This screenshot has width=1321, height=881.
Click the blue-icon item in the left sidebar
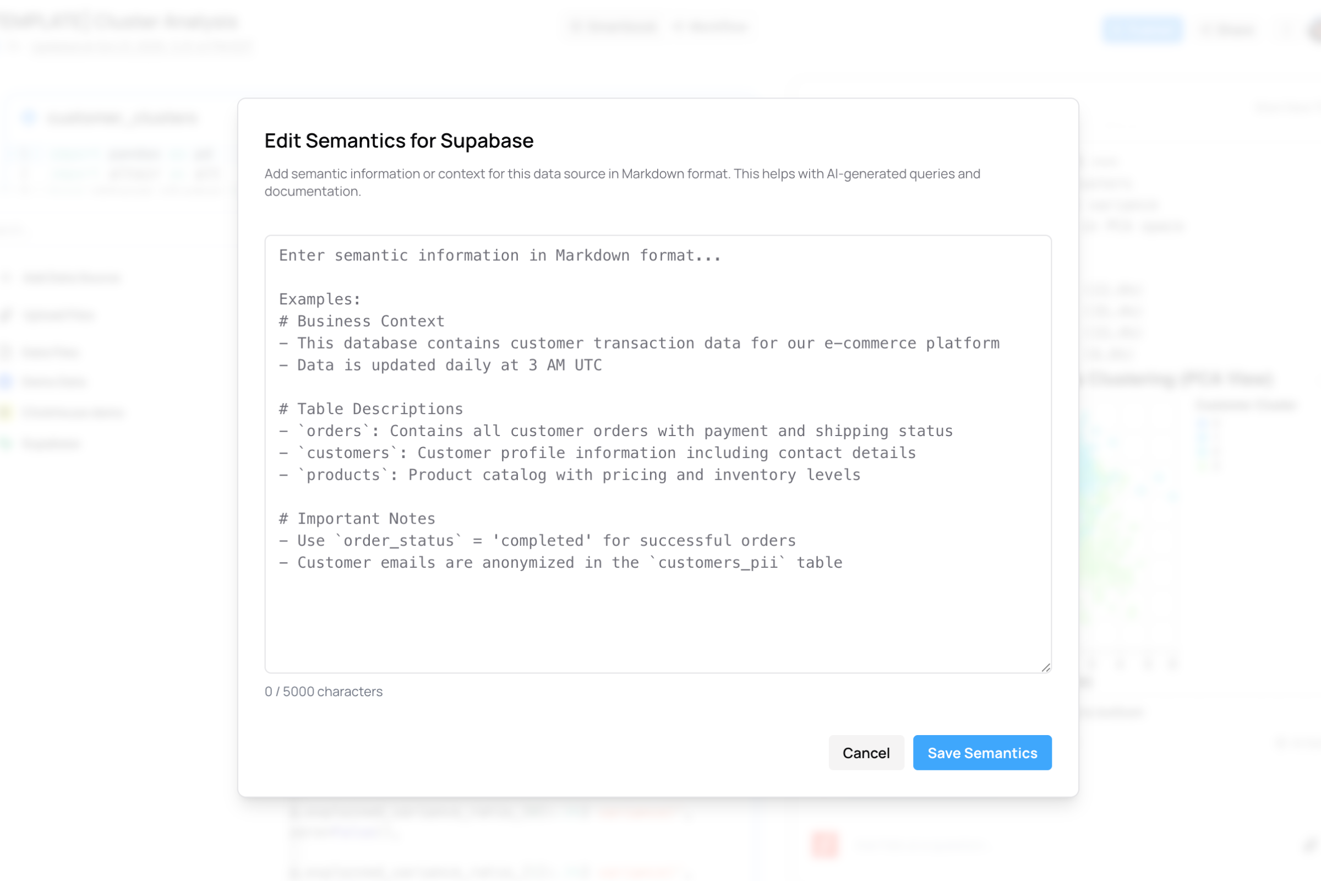(x=54, y=382)
